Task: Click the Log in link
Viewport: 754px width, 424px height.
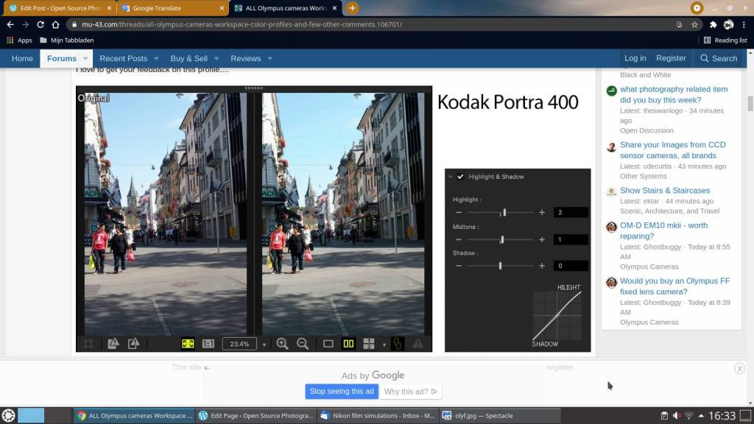Action: coord(635,58)
